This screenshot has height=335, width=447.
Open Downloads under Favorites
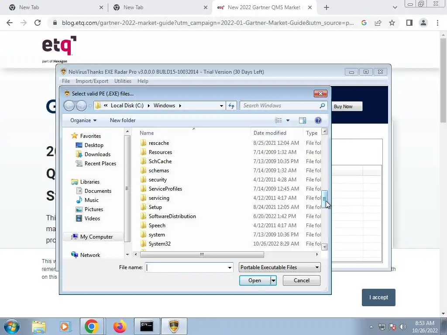pos(97,154)
